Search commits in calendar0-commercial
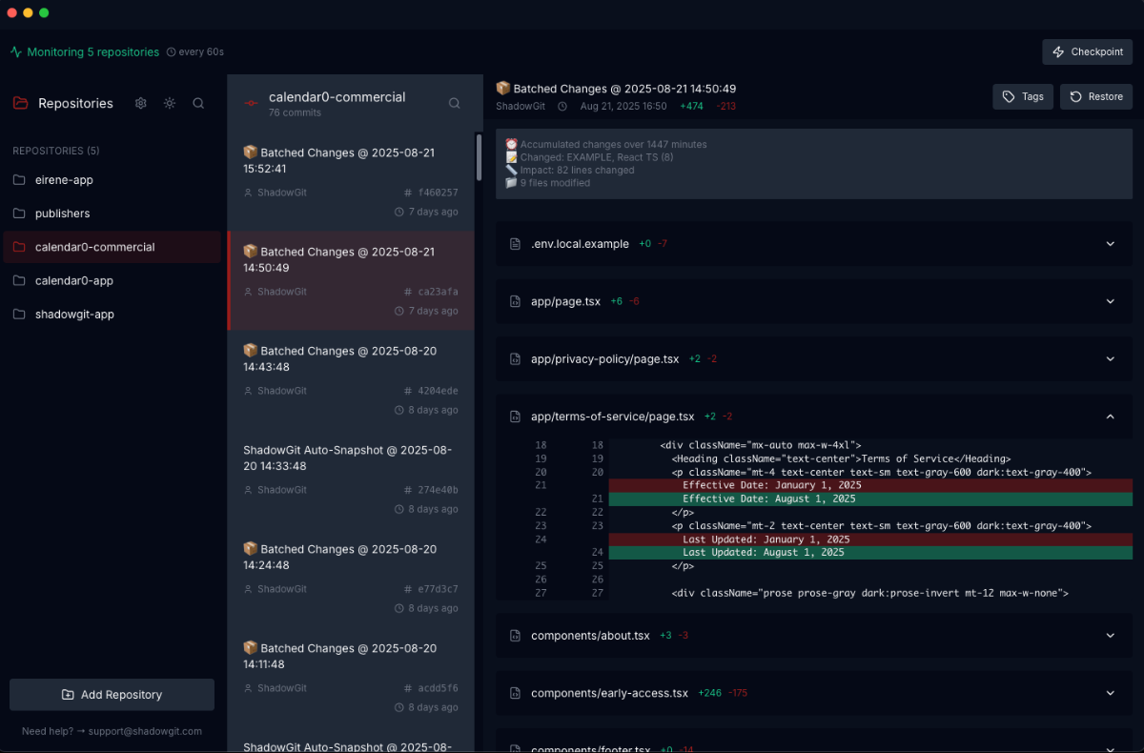 455,103
